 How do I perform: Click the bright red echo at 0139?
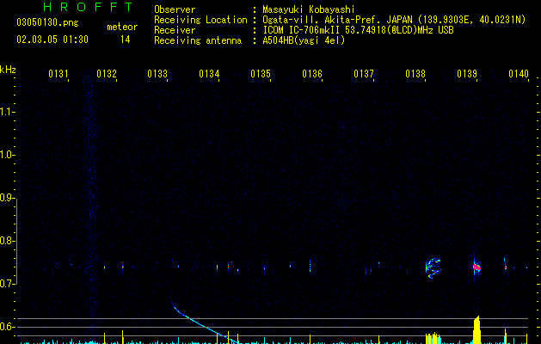[x=476, y=267]
